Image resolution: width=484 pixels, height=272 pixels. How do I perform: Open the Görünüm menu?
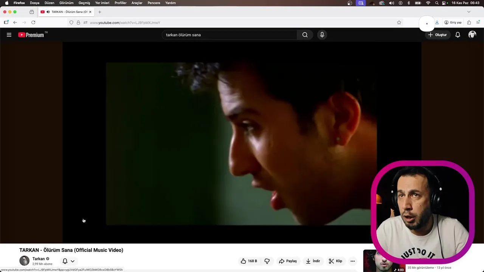click(x=67, y=3)
